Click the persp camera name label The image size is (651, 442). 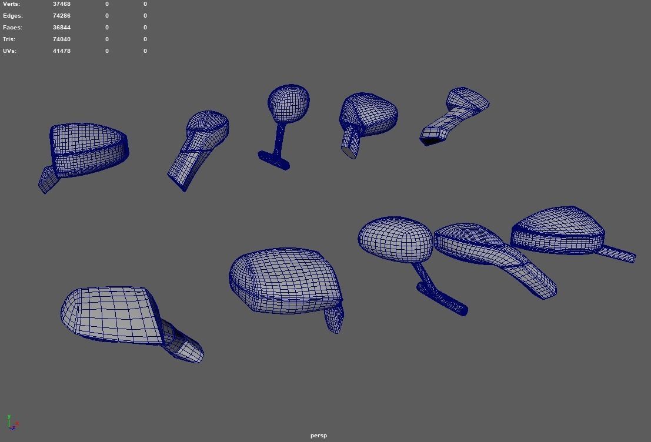(318, 436)
